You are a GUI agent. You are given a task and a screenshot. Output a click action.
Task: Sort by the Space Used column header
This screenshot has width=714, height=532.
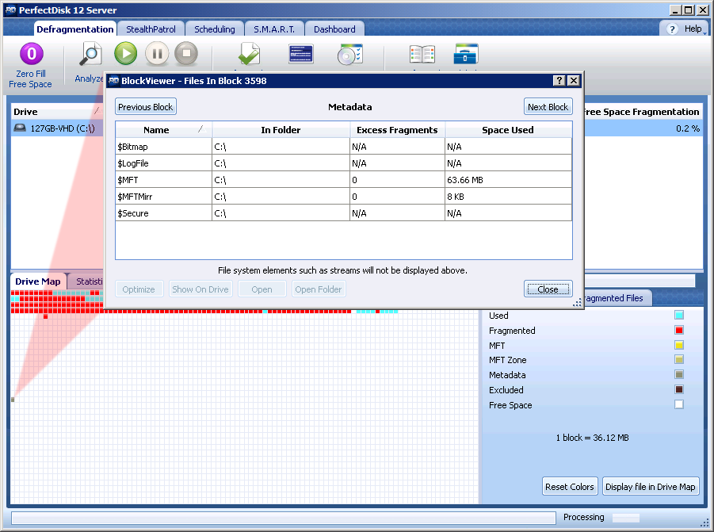coord(508,130)
